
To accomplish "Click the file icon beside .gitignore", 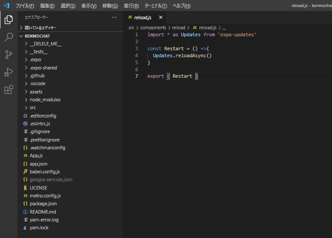I will (26, 132).
